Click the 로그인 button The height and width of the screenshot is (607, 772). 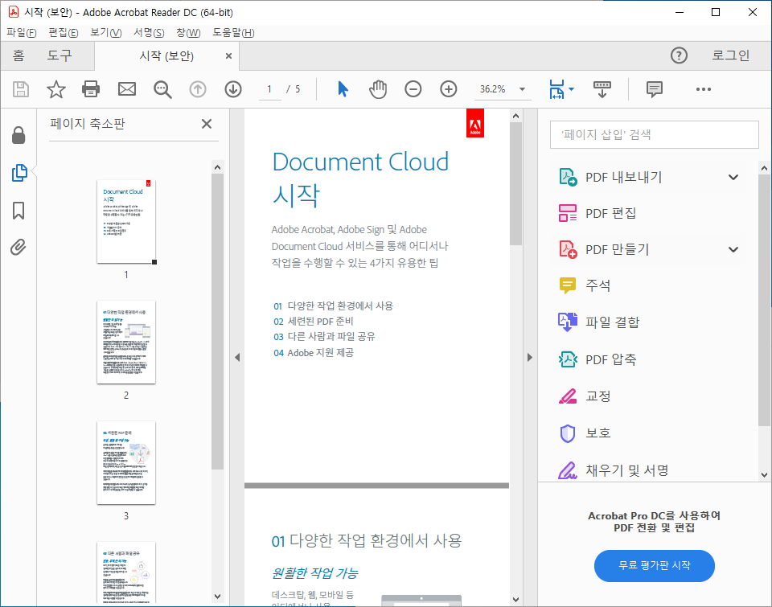click(731, 55)
